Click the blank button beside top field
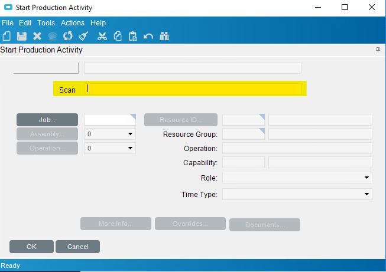The width and height of the screenshot is (386, 272). pyautogui.click(x=46, y=68)
